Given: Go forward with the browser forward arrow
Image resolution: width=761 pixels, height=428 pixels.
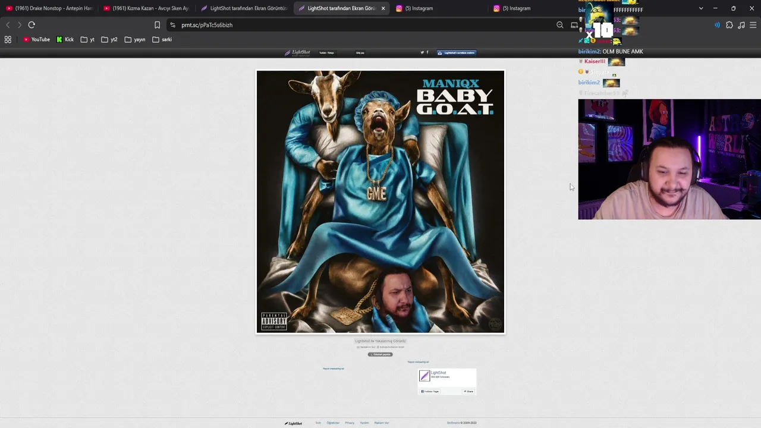Looking at the screenshot, I should pos(19,25).
